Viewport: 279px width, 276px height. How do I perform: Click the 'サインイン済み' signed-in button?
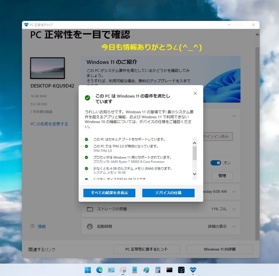click(218, 137)
